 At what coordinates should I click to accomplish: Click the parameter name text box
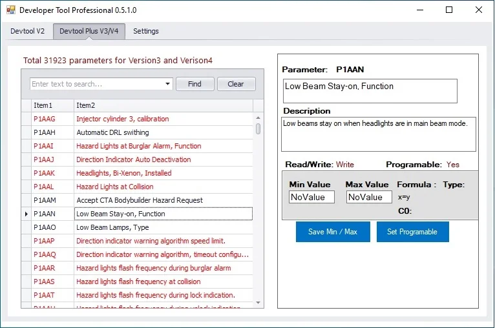(370, 91)
